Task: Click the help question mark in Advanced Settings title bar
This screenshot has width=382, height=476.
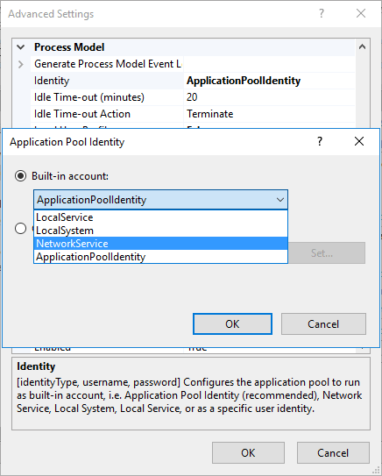Action: 321,13
